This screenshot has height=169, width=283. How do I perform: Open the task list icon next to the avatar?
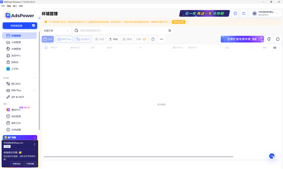tap(243, 13)
